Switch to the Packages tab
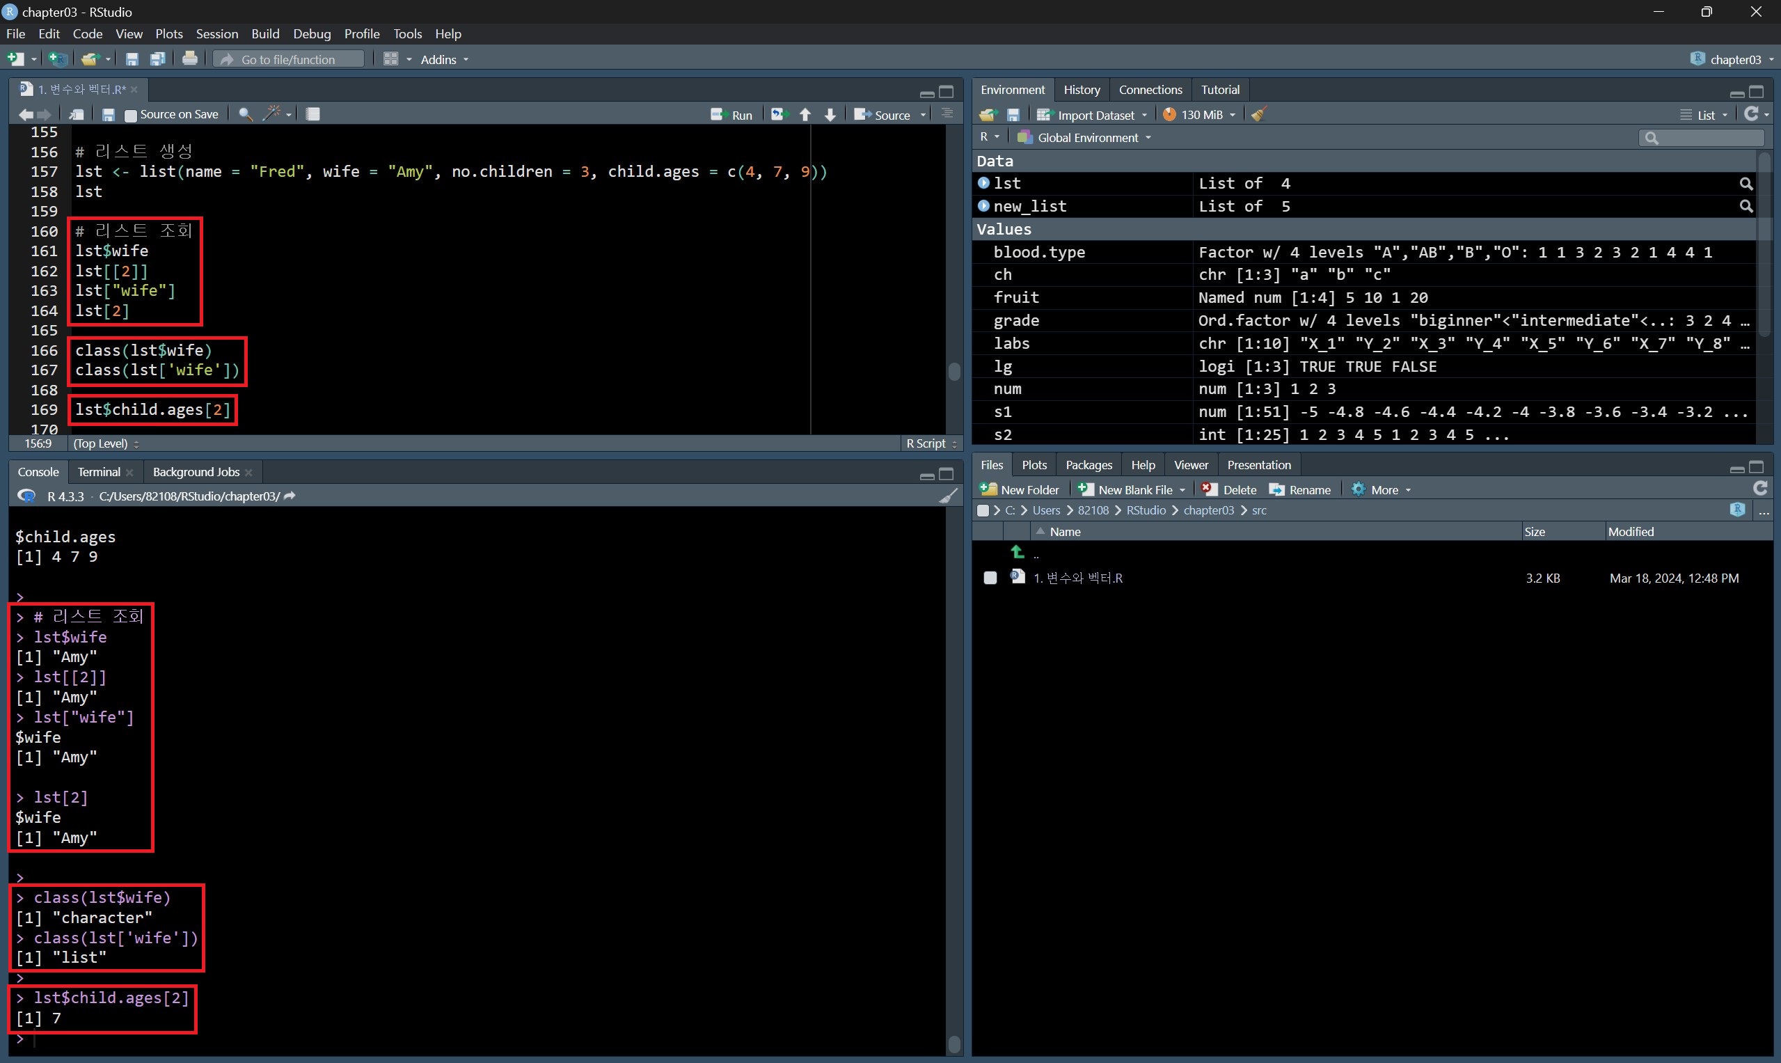 (1089, 465)
